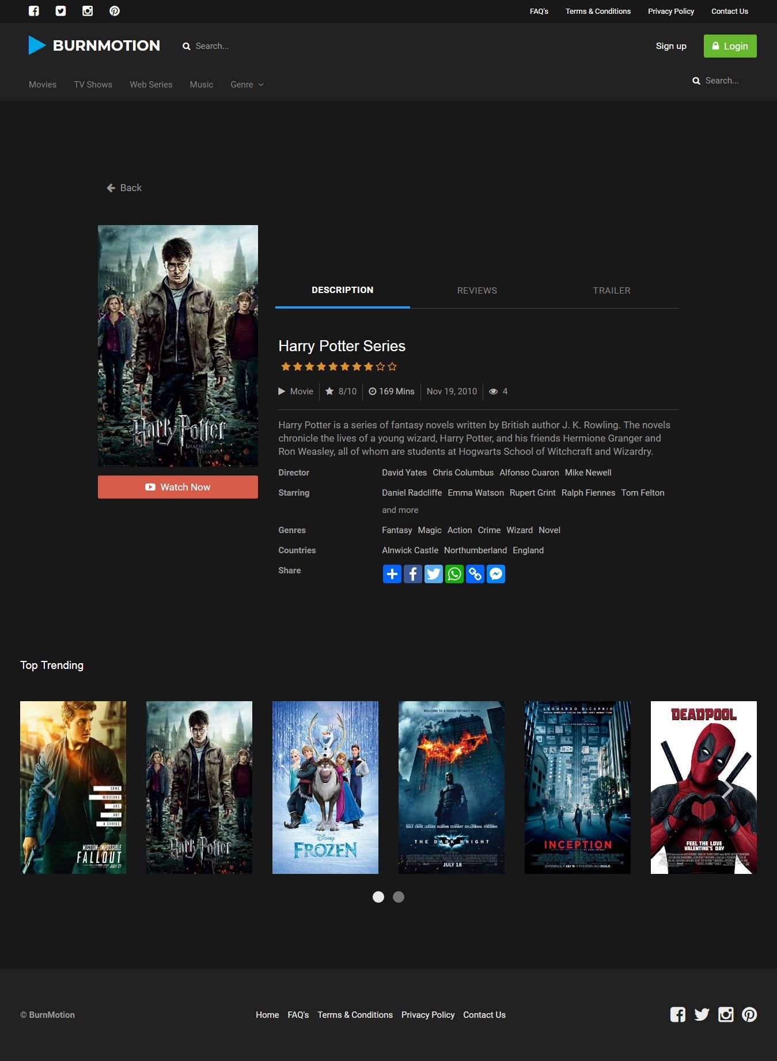Open Facebook icon in top header bar

point(34,11)
